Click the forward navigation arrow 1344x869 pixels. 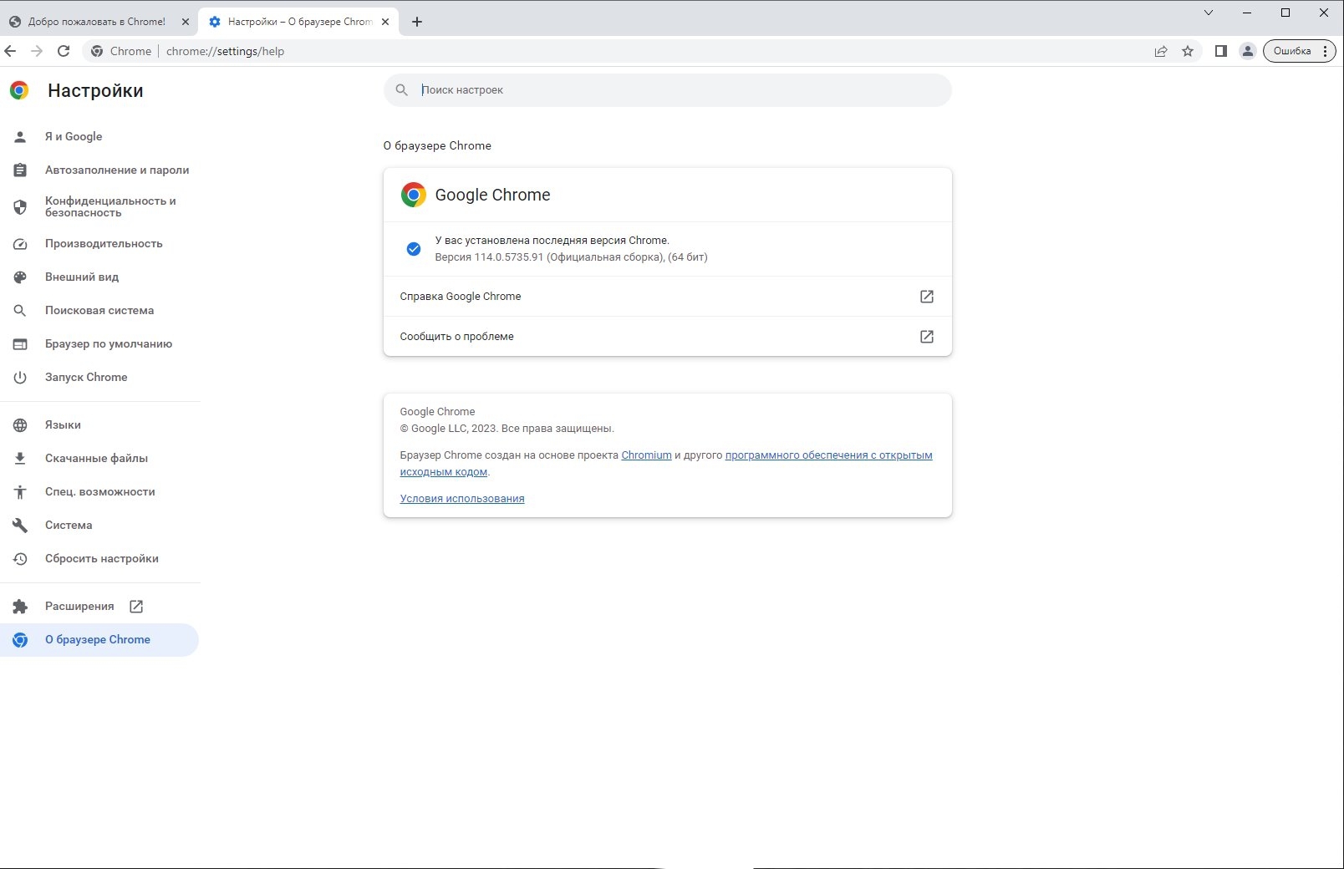pos(37,51)
